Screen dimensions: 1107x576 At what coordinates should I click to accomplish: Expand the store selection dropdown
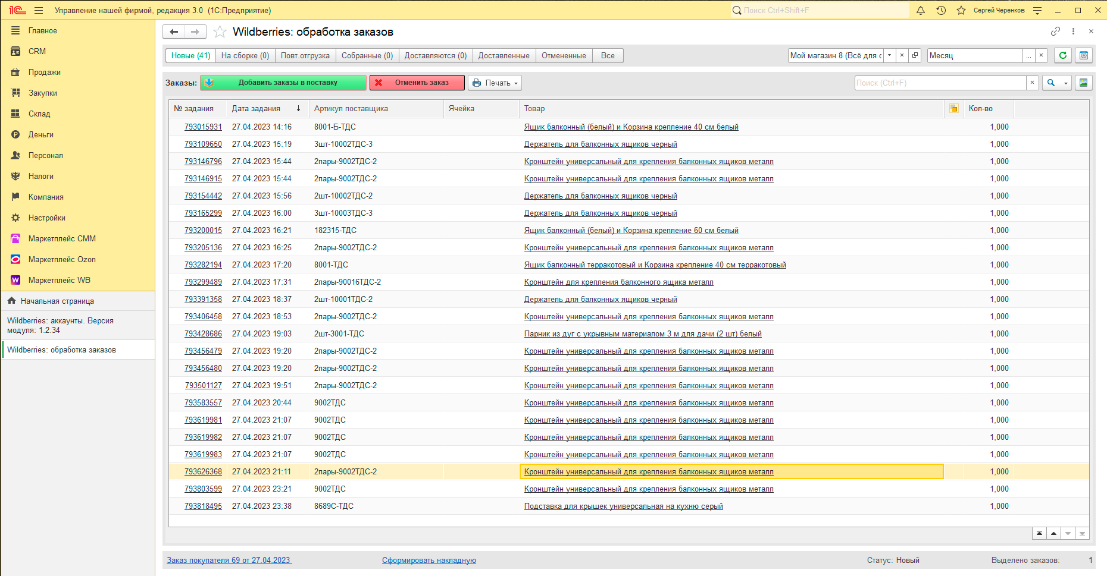pos(889,55)
